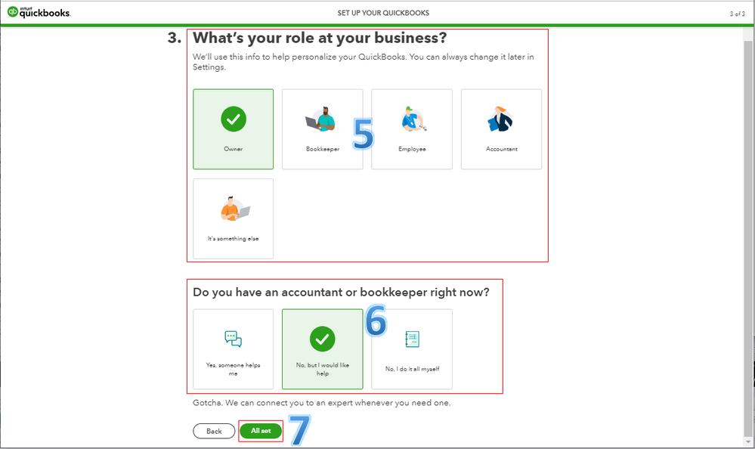The image size is (755, 449).
Task: Click the illustration on 'It's something else'
Action: point(233,209)
